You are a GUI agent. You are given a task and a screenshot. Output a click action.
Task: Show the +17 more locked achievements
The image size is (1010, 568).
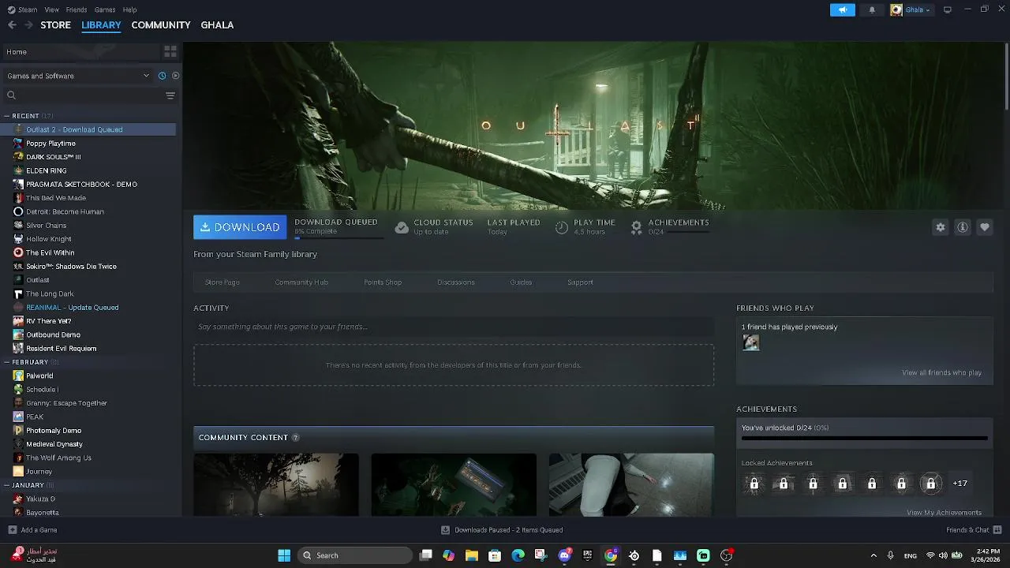(x=959, y=484)
